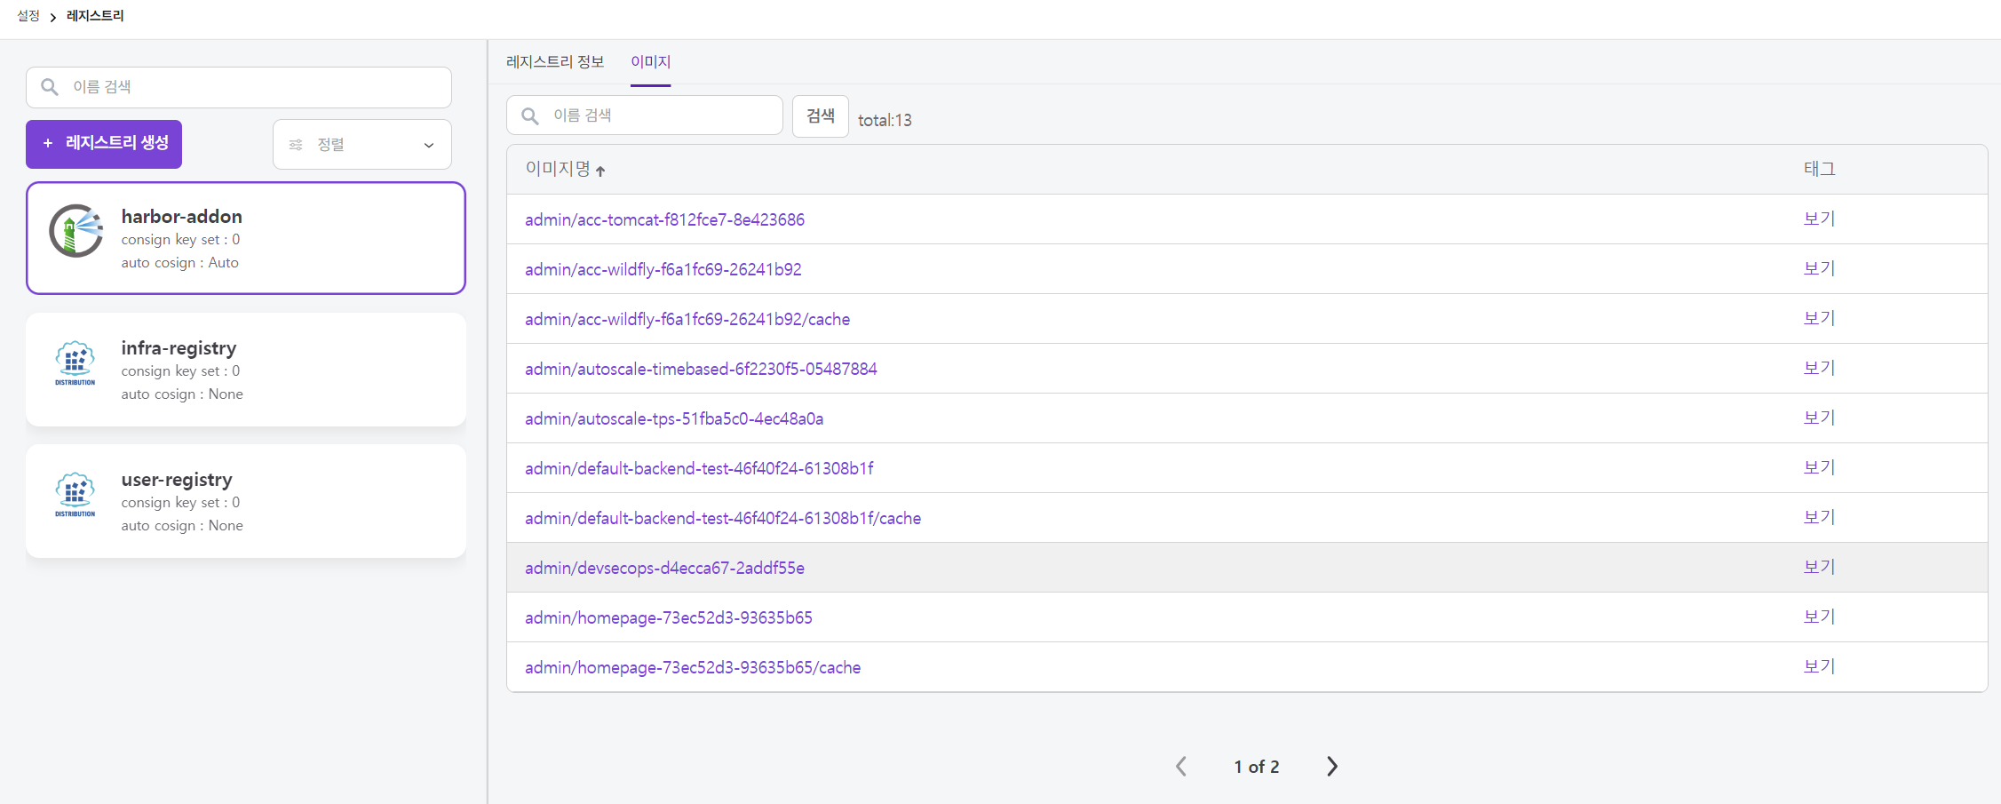Screen dimensions: 2001x804
Task: Click the infra-registry distribution logo icon
Action: click(x=75, y=363)
